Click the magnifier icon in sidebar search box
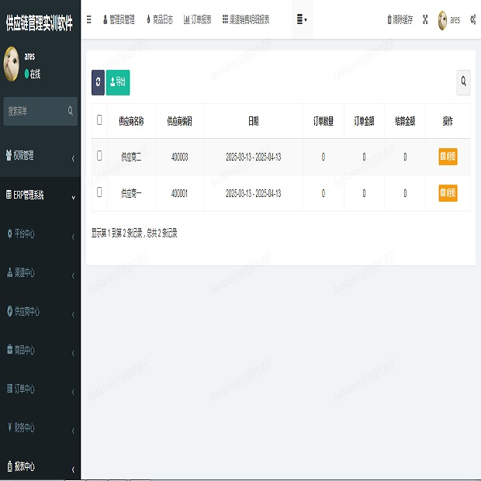This screenshot has height=481, width=481. pos(71,111)
